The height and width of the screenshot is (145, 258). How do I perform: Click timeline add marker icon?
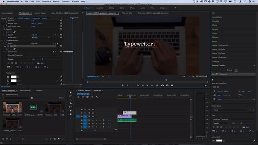(92, 97)
